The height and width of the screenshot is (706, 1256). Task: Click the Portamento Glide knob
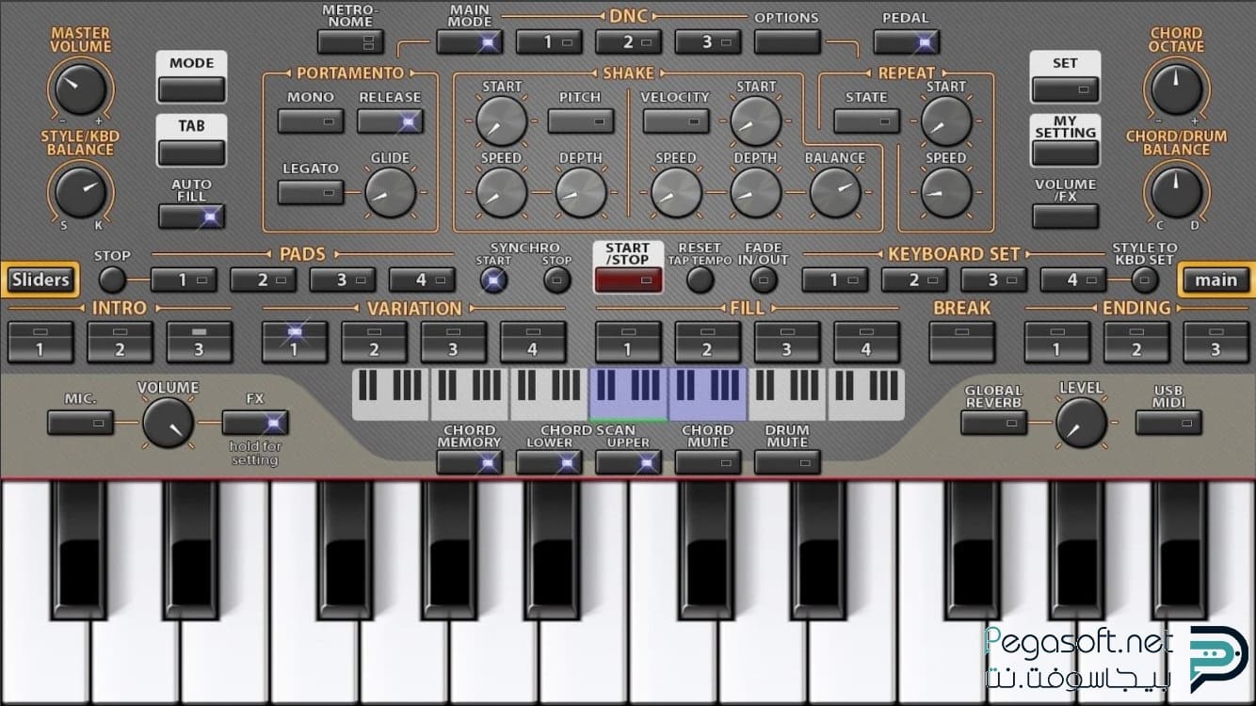point(390,192)
